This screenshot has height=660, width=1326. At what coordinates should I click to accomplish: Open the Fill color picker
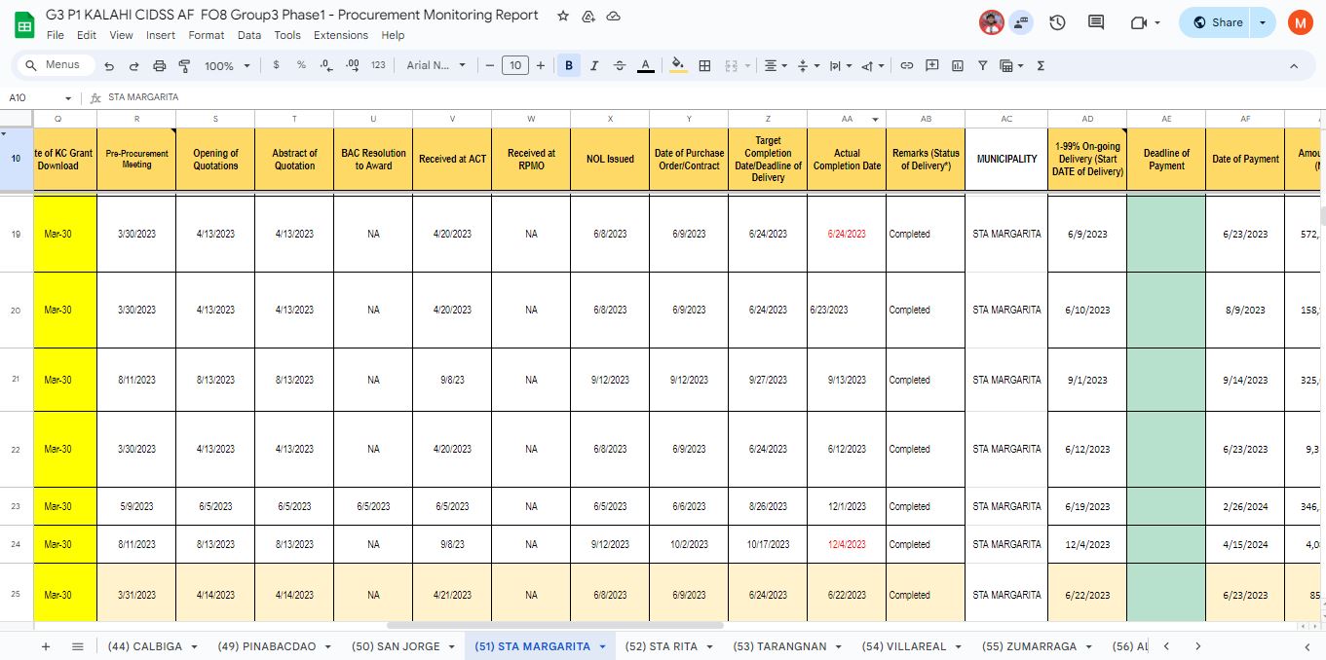(678, 65)
